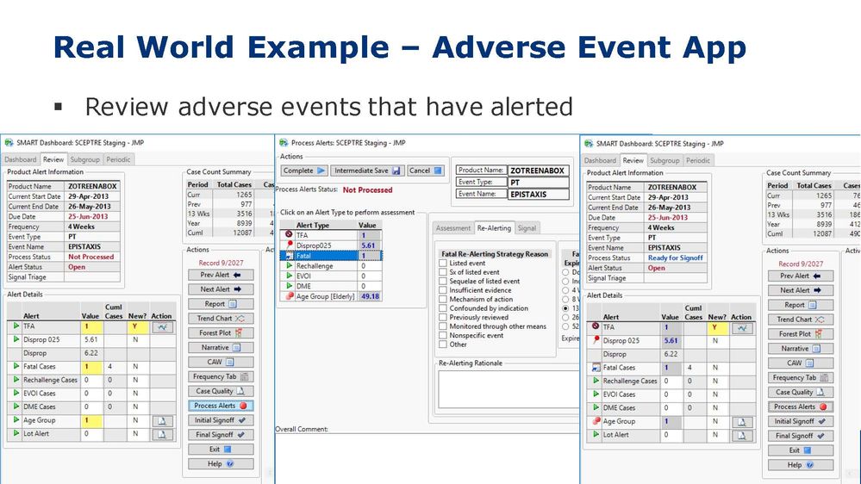The image size is (861, 484).
Task: Click Age Group red ball, Ready for Signoff dashboard
Action: coord(596,421)
